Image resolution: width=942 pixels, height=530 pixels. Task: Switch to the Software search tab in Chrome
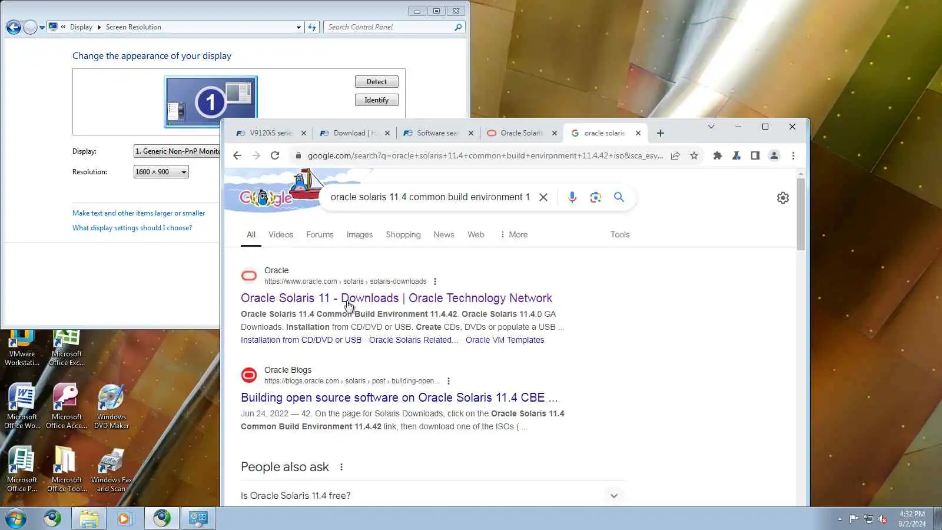(x=438, y=133)
